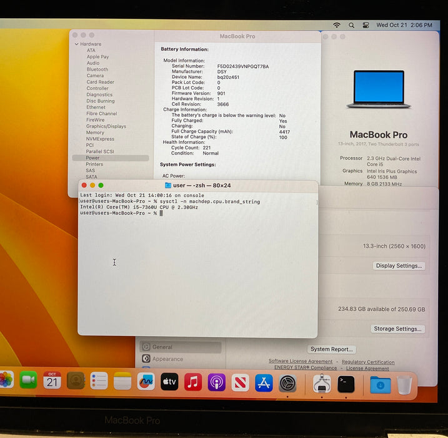
Task: Click the General icon in the Settings sidebar
Action: click(x=146, y=347)
